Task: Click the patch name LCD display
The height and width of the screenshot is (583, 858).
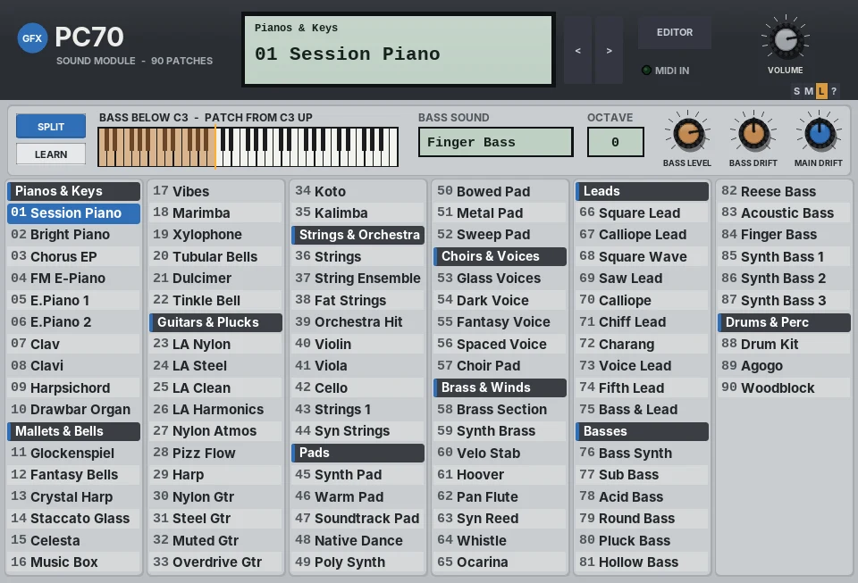Action: click(x=399, y=50)
